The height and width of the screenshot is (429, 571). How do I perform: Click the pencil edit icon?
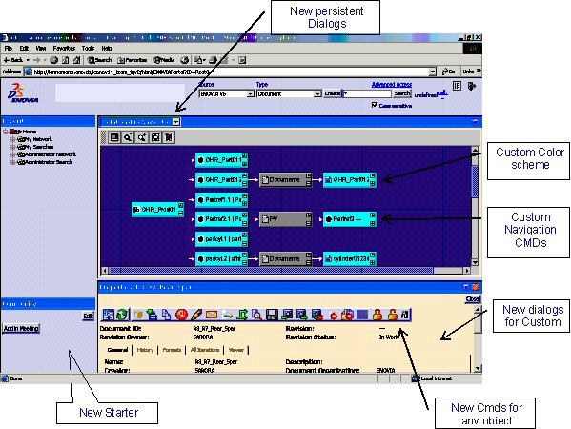pyautogui.click(x=196, y=315)
